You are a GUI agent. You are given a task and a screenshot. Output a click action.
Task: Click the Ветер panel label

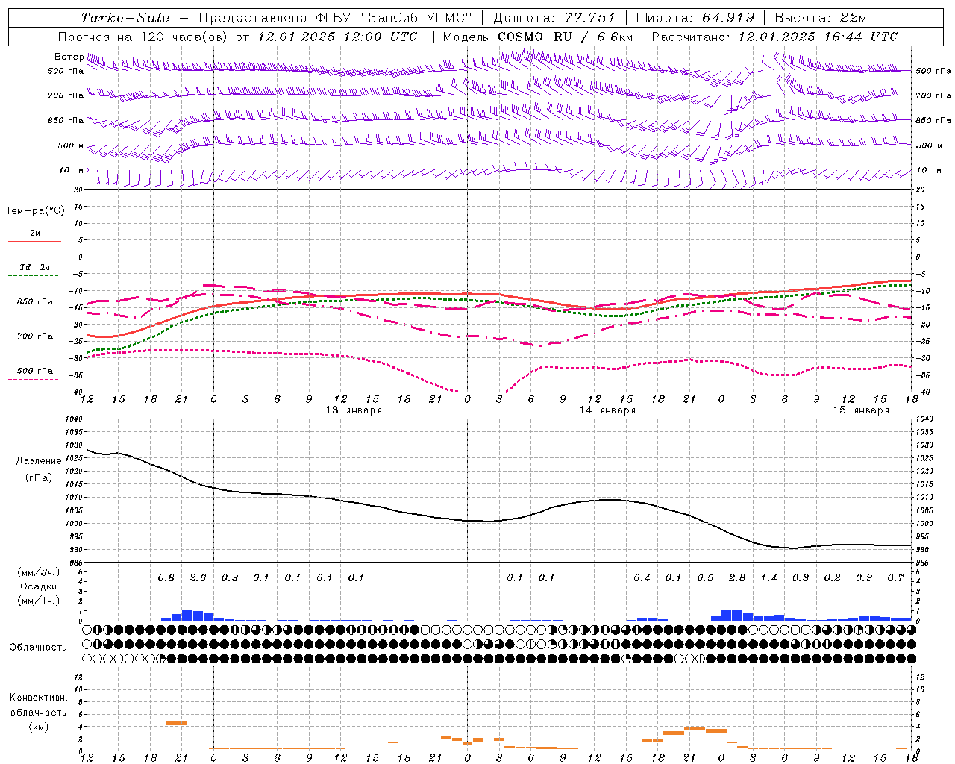click(x=69, y=57)
